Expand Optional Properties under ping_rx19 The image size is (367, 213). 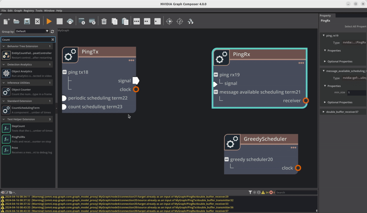click(325, 61)
